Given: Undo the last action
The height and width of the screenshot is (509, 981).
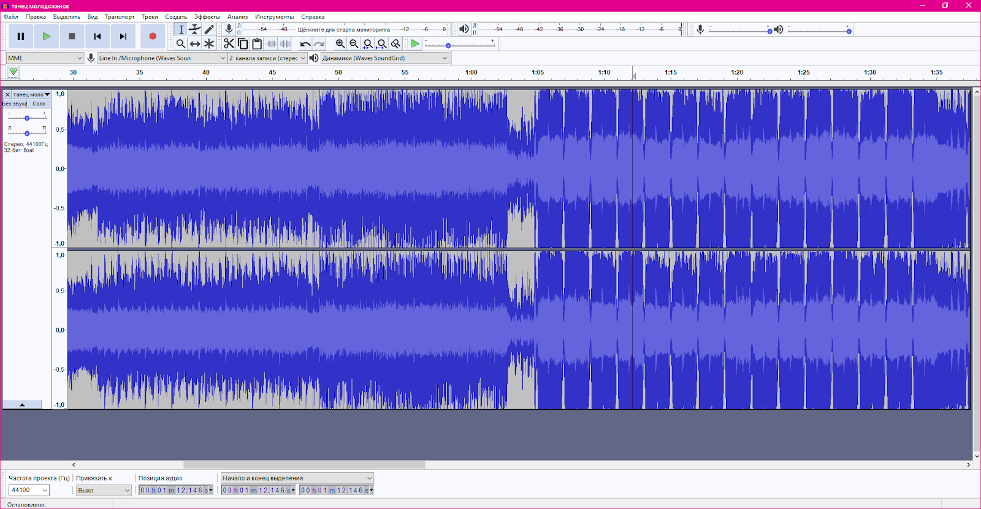Looking at the screenshot, I should 305,43.
